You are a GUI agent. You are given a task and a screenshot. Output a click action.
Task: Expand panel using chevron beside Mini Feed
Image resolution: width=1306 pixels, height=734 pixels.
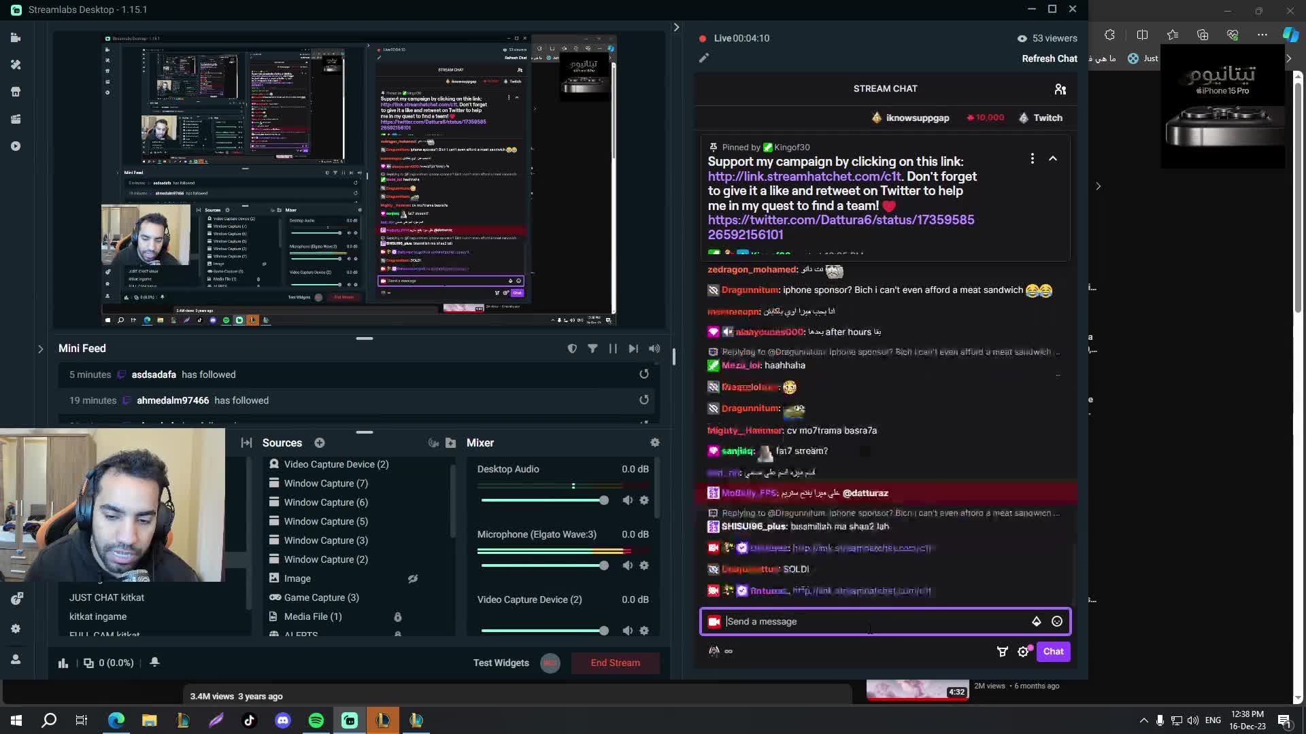coord(40,349)
